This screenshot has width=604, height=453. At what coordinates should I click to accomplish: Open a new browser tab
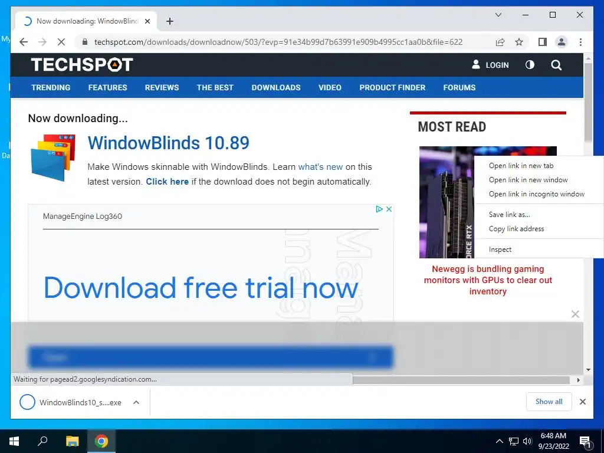pos(170,21)
